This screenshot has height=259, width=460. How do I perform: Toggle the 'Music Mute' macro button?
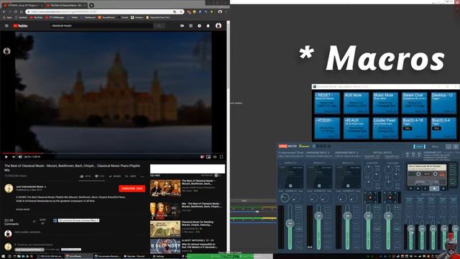pyautogui.click(x=385, y=103)
